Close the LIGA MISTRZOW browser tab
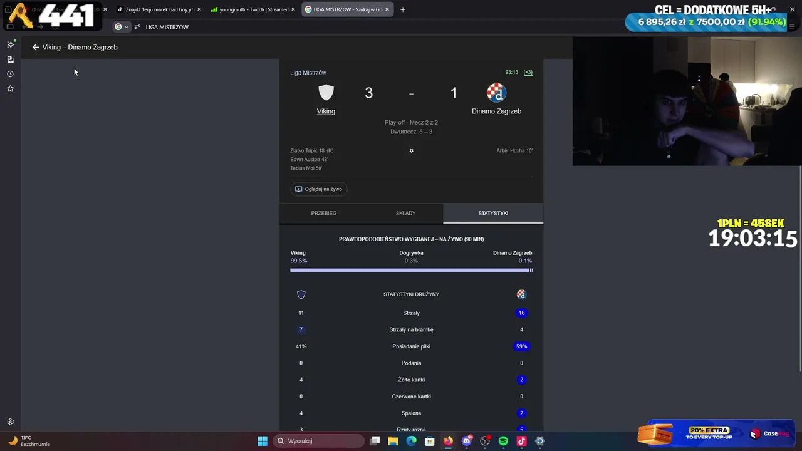Image resolution: width=802 pixels, height=451 pixels. [387, 9]
